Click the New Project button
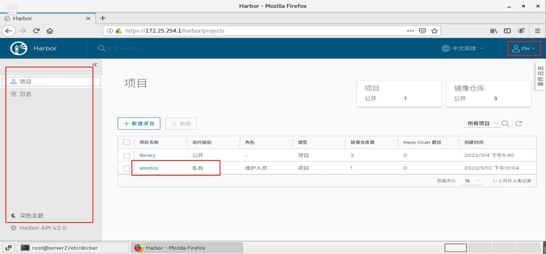 139,124
